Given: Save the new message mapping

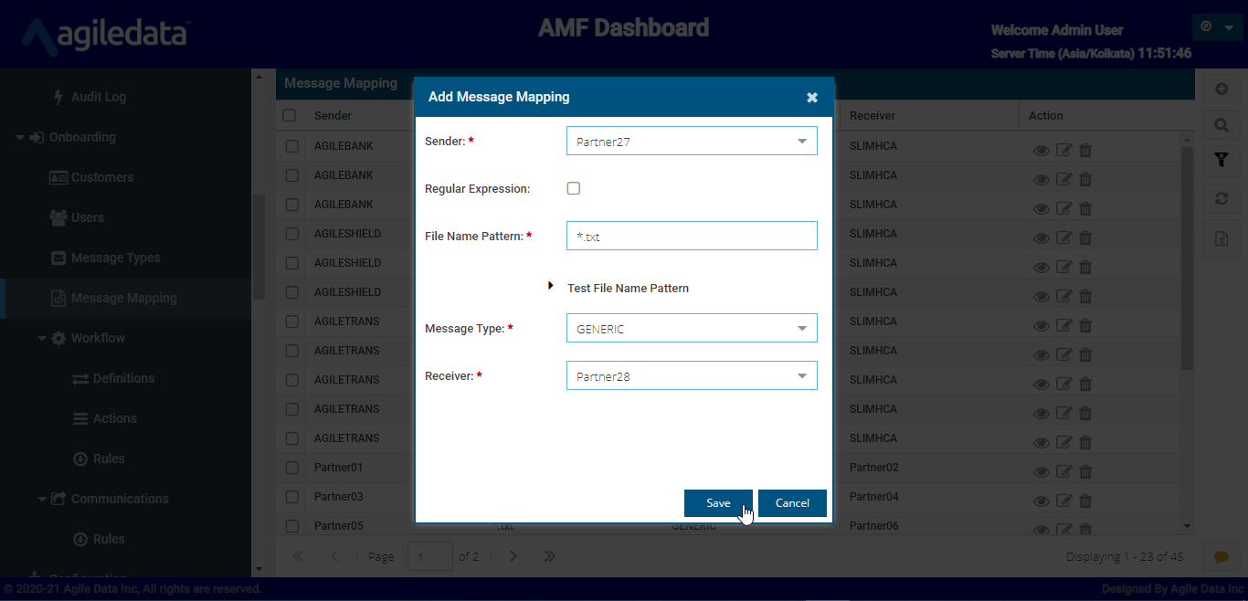Looking at the screenshot, I should [718, 503].
